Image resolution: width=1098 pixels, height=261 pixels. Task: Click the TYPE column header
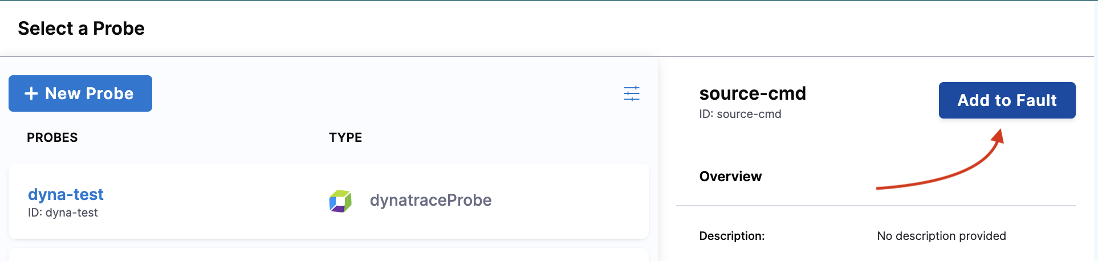click(x=345, y=137)
